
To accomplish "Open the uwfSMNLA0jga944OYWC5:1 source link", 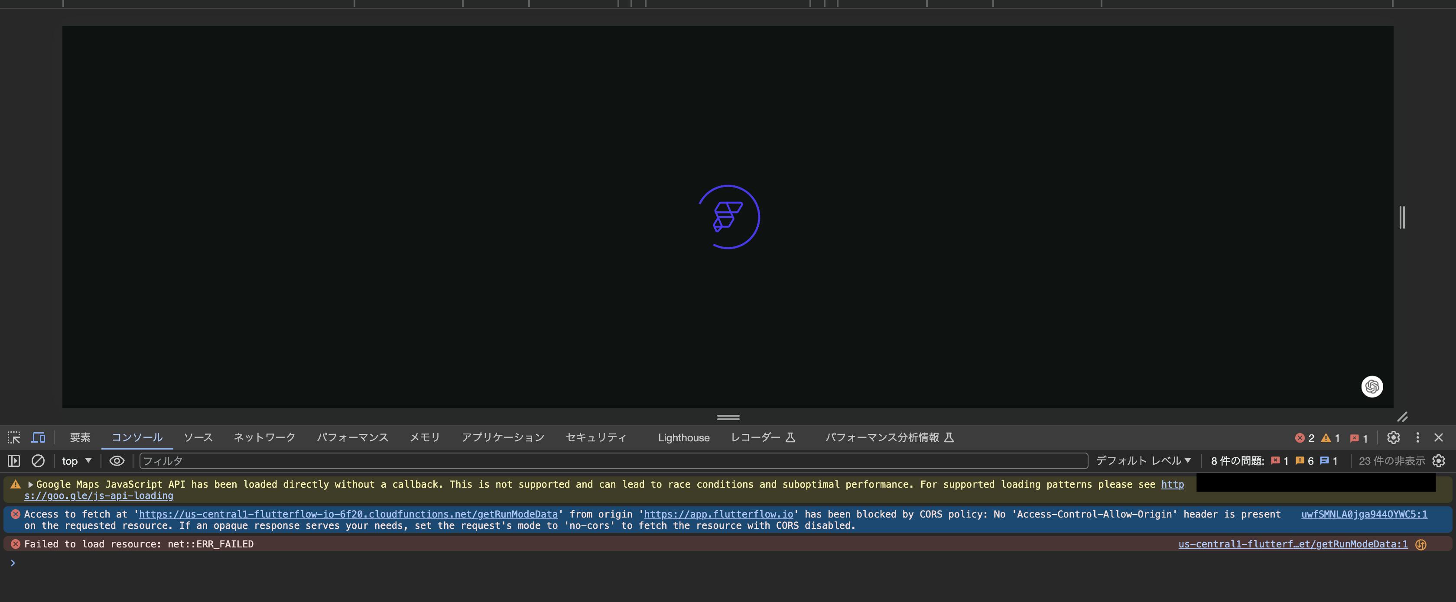I will click(x=1363, y=515).
